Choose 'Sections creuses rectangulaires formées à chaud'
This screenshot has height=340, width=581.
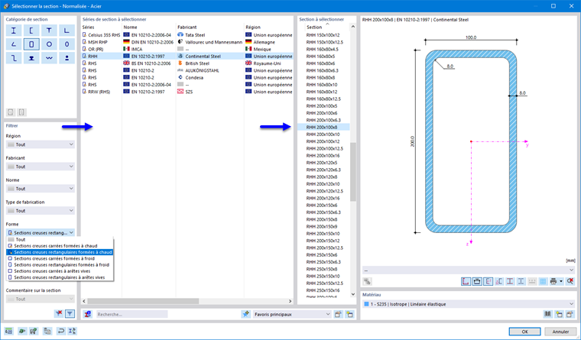pyautogui.click(x=60, y=252)
